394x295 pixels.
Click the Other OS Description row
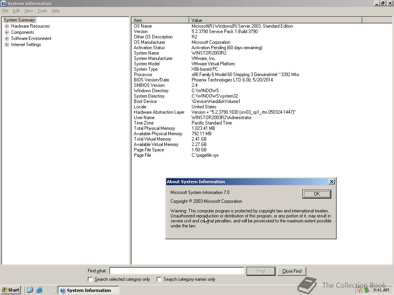tap(247, 37)
